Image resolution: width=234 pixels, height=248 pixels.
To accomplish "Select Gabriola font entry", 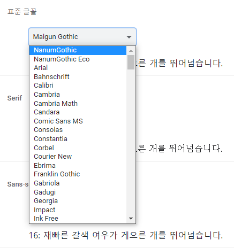I will [78, 183].
